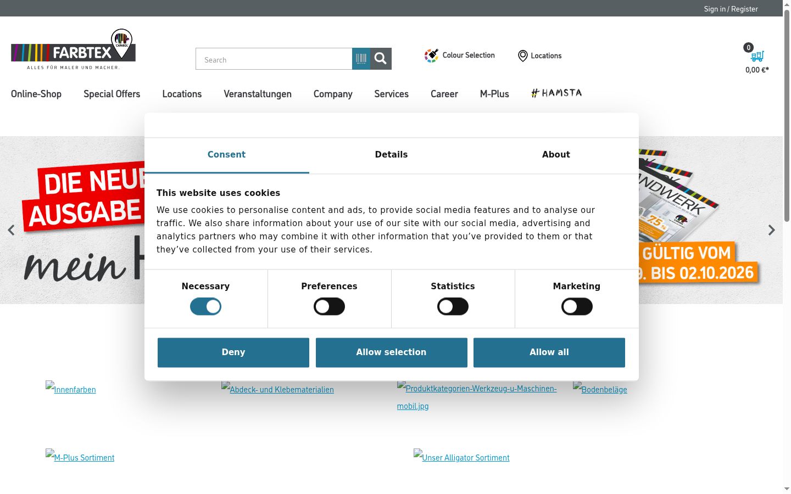This screenshot has height=494, width=791.
Task: Open the M-Plus menu
Action: tap(494, 94)
